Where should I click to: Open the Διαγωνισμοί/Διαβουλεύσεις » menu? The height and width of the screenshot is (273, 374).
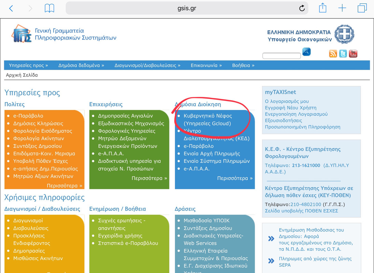pyautogui.click(x=148, y=65)
